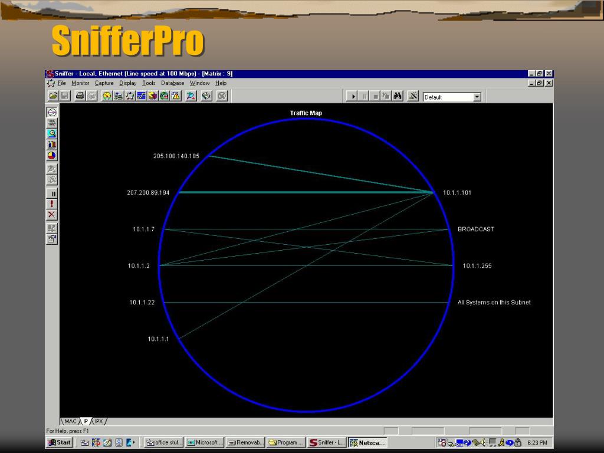Viewport: 604px width, 453px height.
Task: Click the Address Book icon
Action: (x=206, y=96)
